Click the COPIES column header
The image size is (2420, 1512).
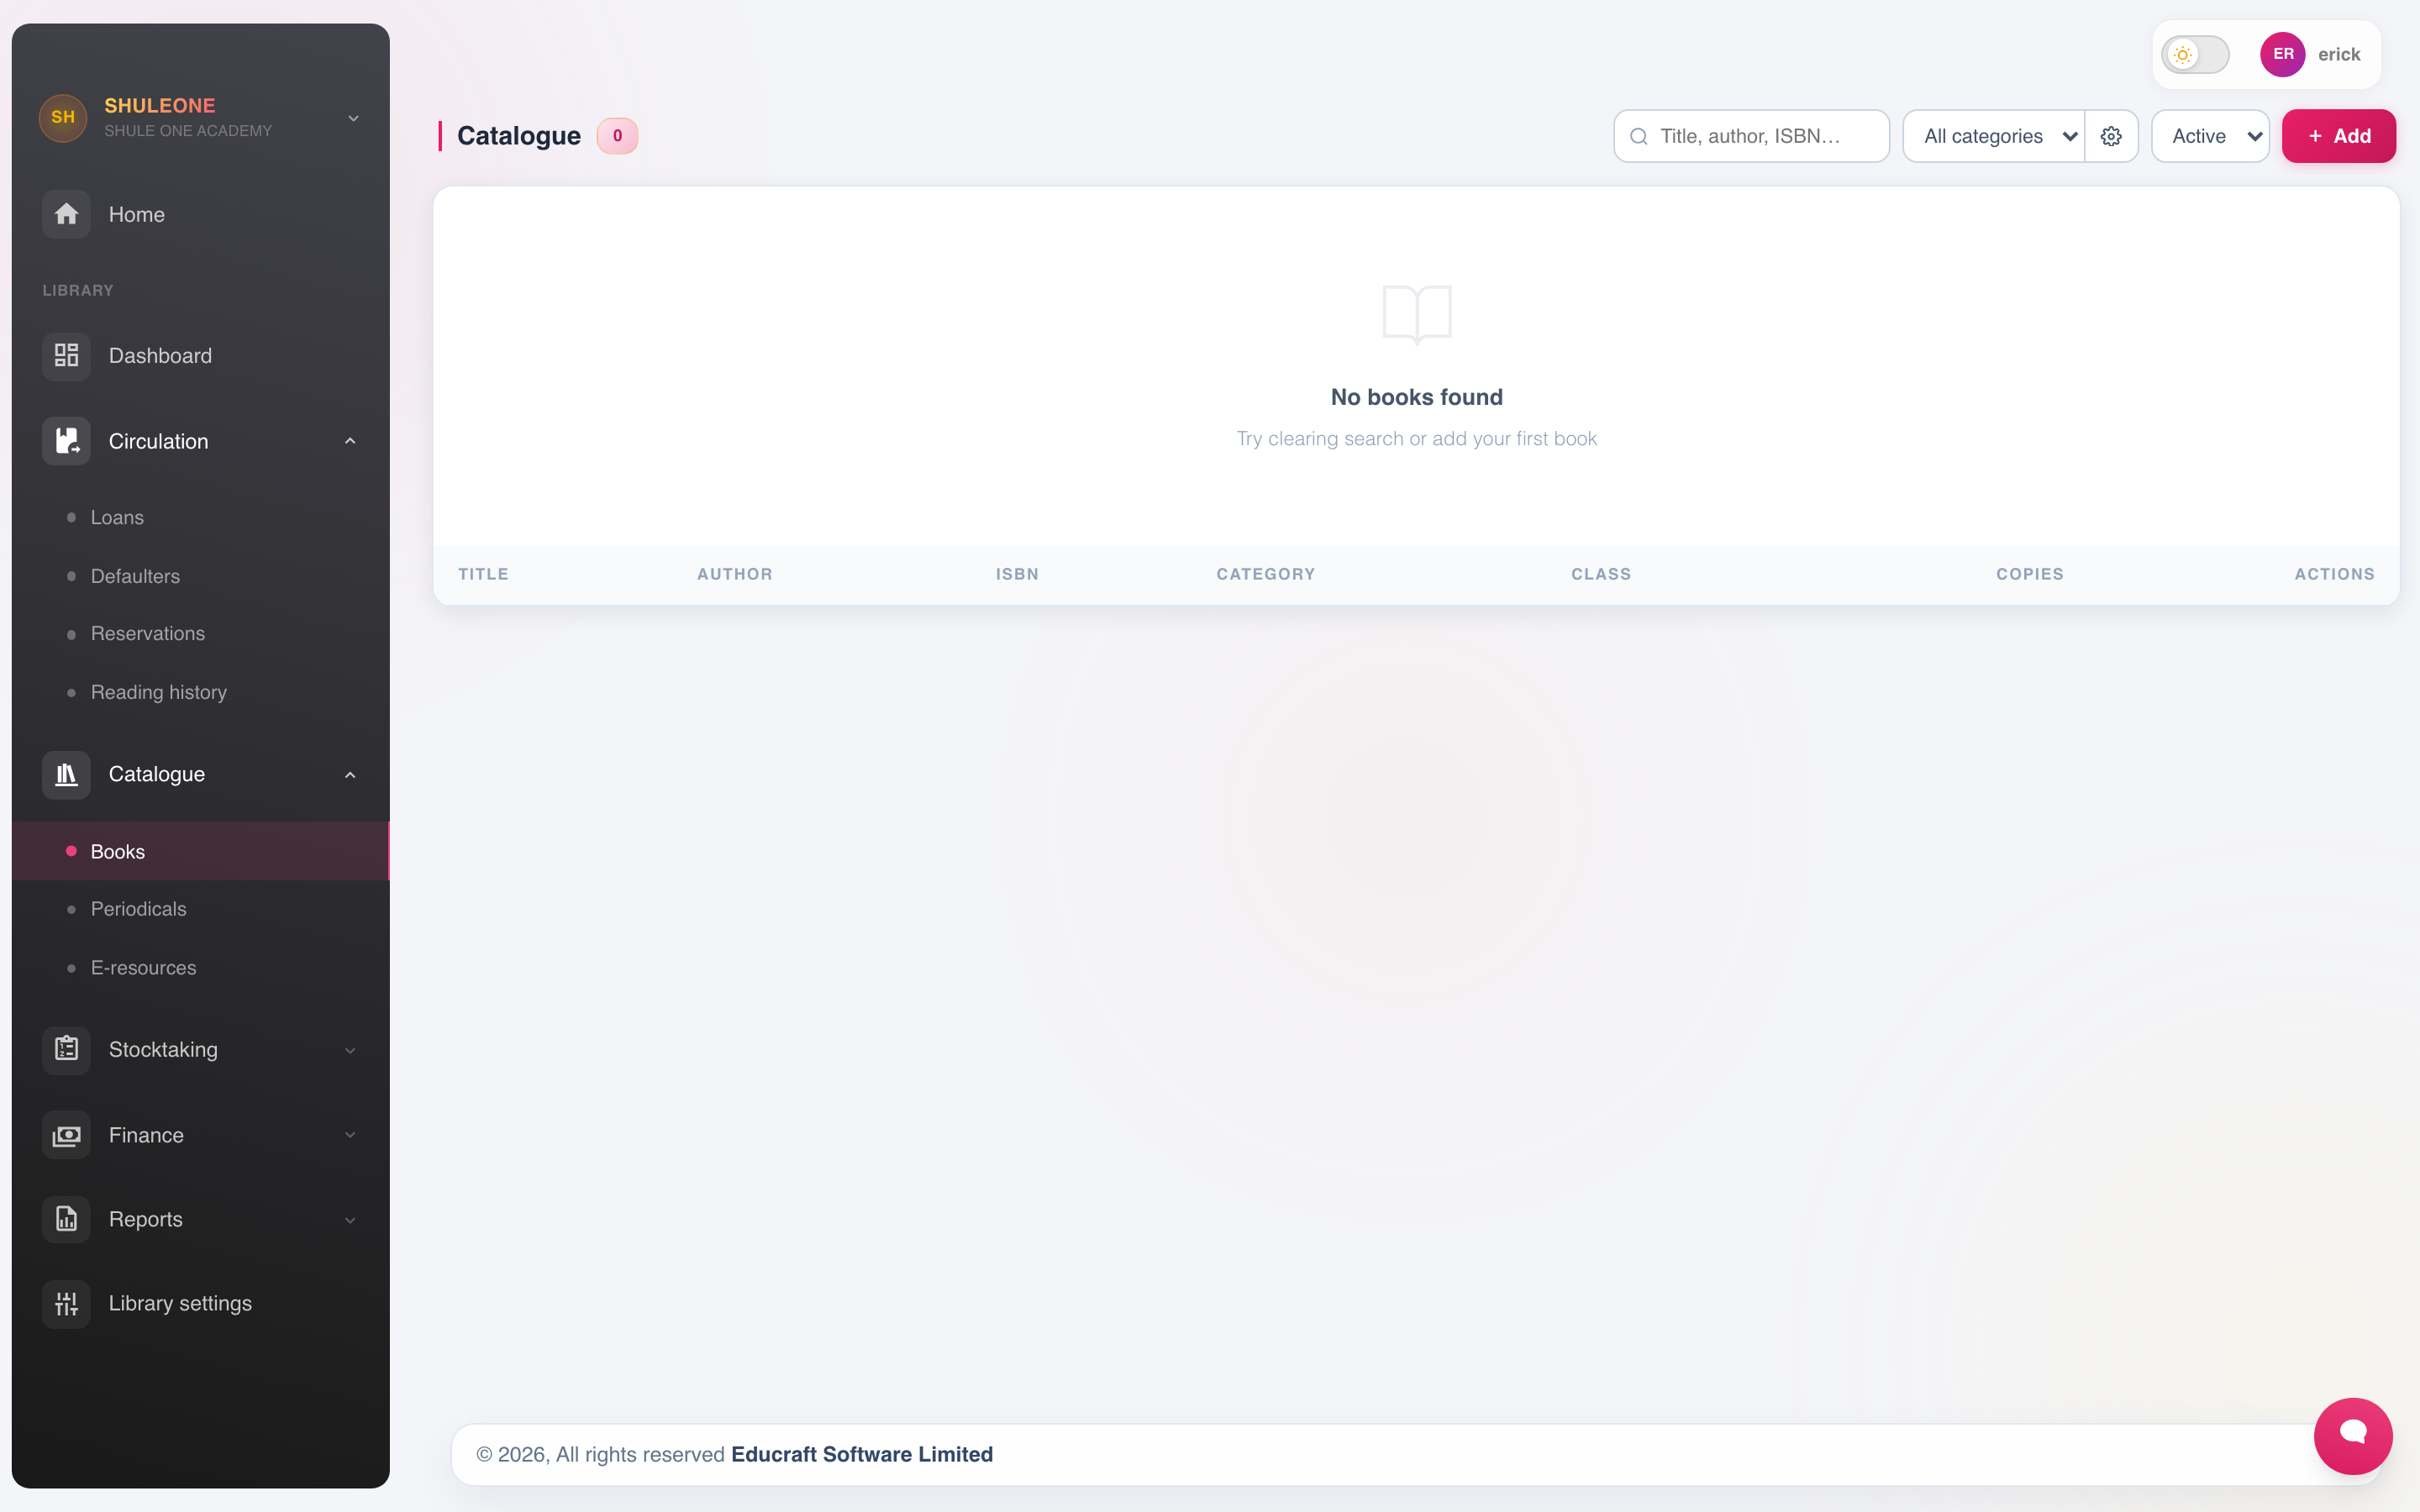point(2030,574)
